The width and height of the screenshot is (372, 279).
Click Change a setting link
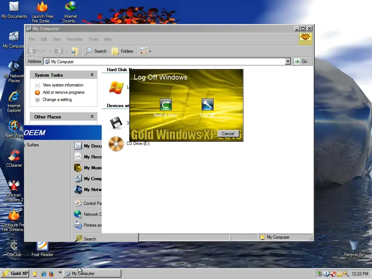[x=57, y=100]
